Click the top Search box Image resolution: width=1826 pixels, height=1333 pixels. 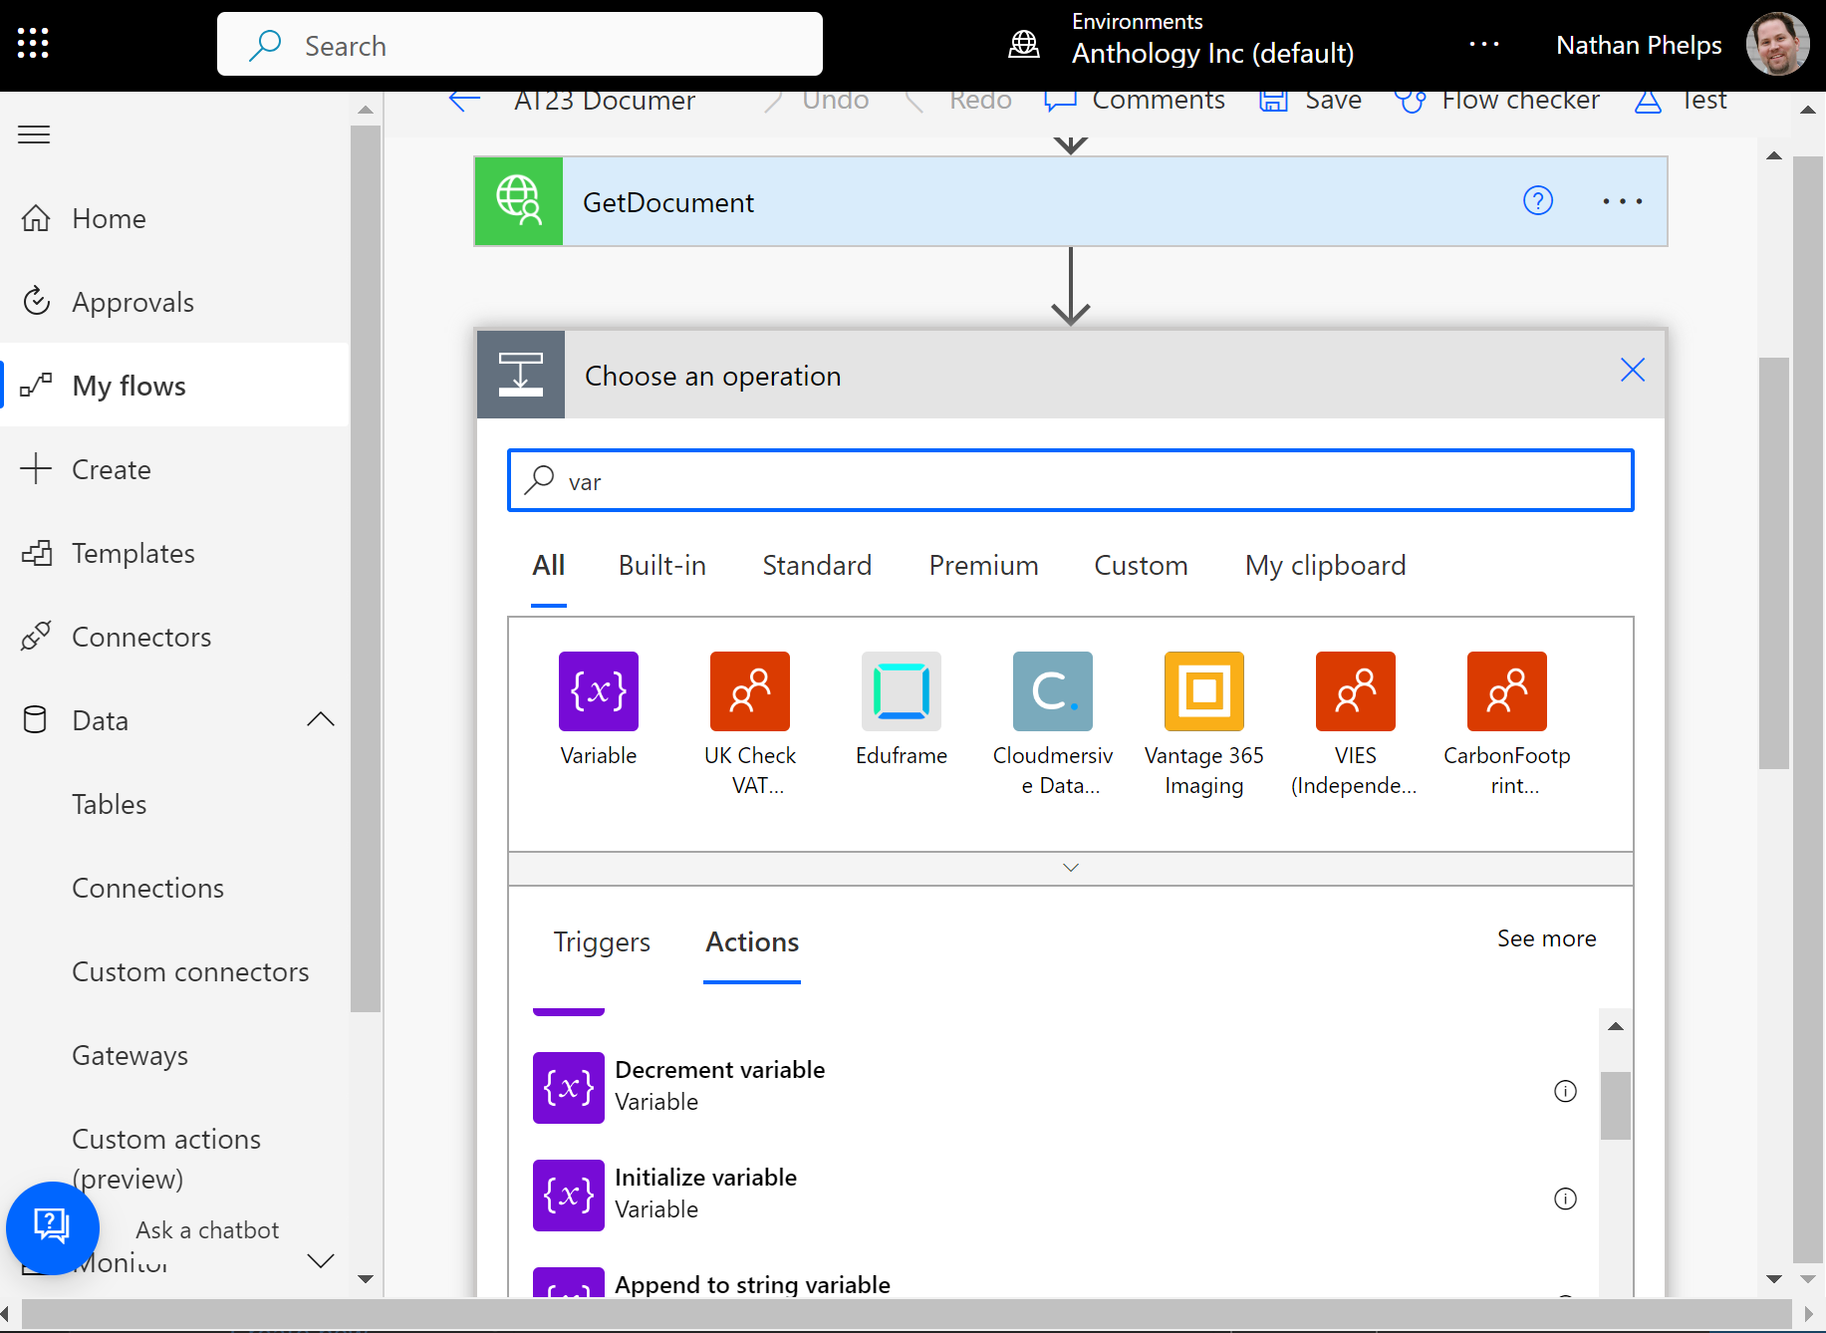coord(520,45)
